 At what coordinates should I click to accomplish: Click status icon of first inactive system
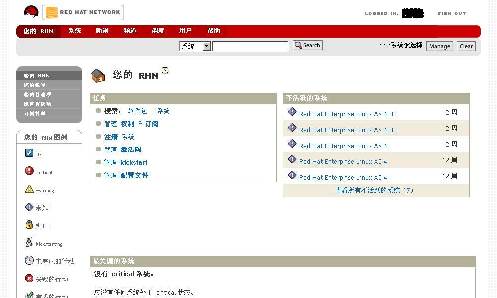[x=292, y=112]
